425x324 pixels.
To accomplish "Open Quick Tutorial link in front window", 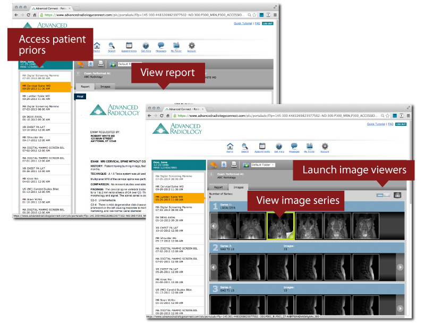I will coord(376,124).
